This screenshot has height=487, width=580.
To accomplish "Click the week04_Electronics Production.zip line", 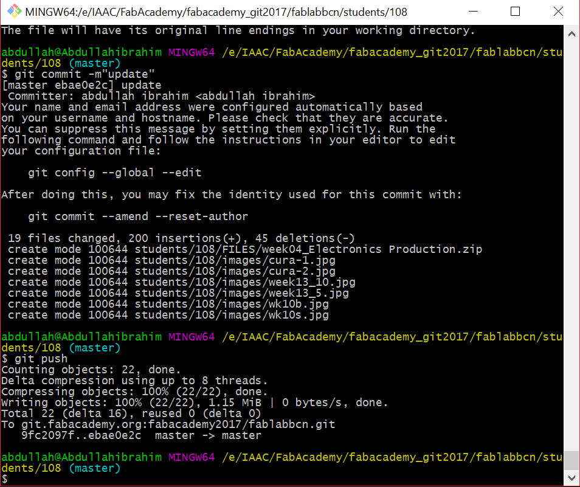I will (x=245, y=249).
